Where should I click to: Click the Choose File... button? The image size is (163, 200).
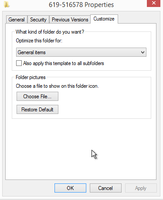pyautogui.click(x=37, y=97)
